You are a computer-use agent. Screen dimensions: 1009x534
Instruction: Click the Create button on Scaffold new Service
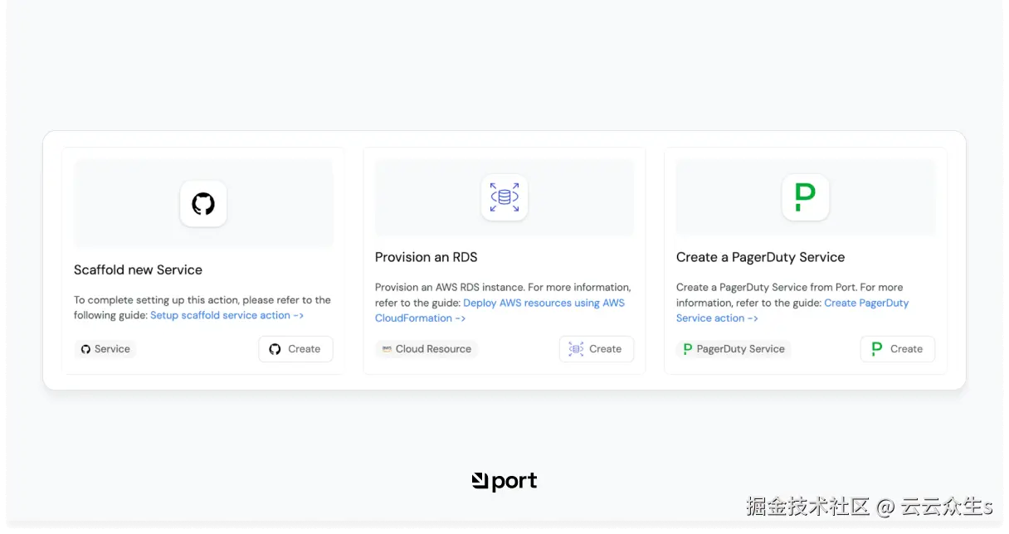point(295,349)
